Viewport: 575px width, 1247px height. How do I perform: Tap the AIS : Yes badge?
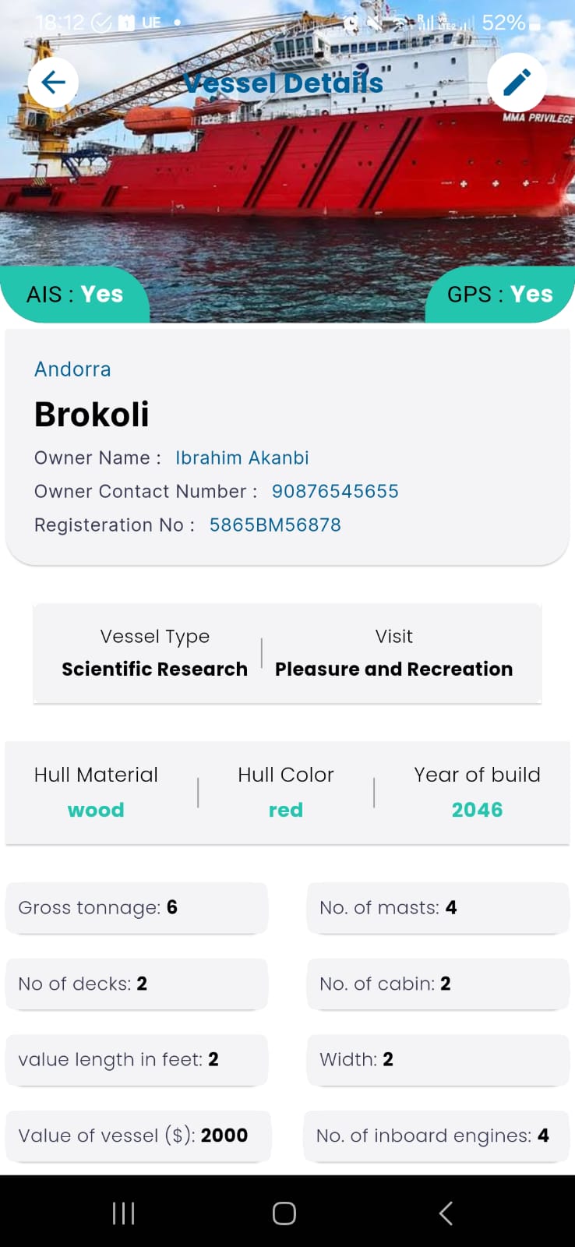point(75,294)
